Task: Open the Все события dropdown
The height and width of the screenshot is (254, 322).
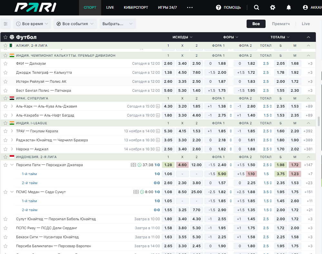Action: click(75, 24)
